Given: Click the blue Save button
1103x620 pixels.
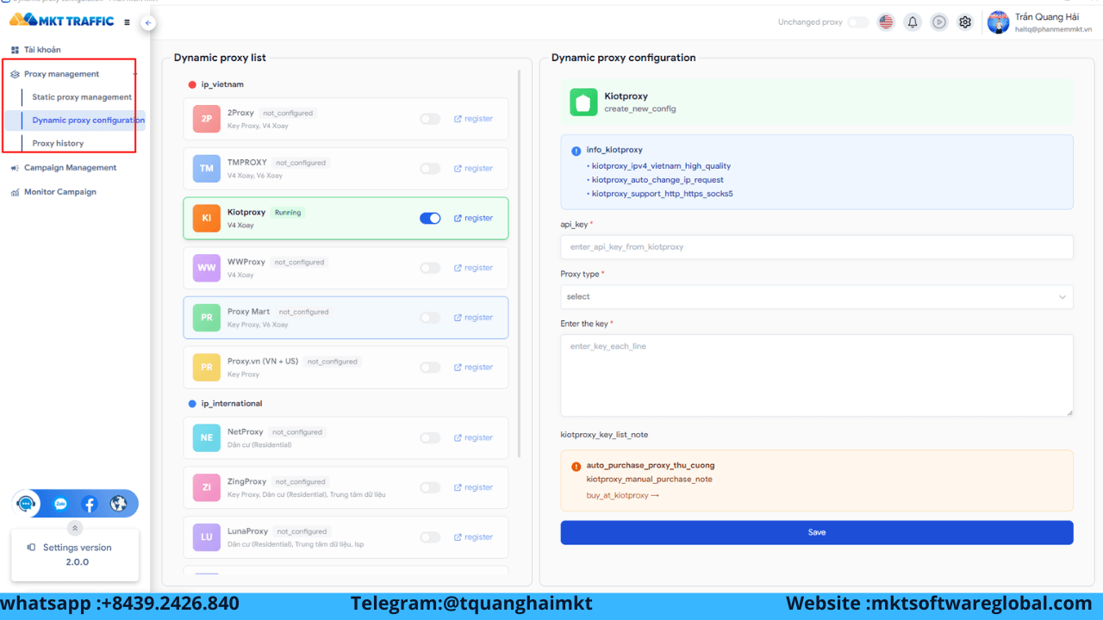Looking at the screenshot, I should coord(817,532).
